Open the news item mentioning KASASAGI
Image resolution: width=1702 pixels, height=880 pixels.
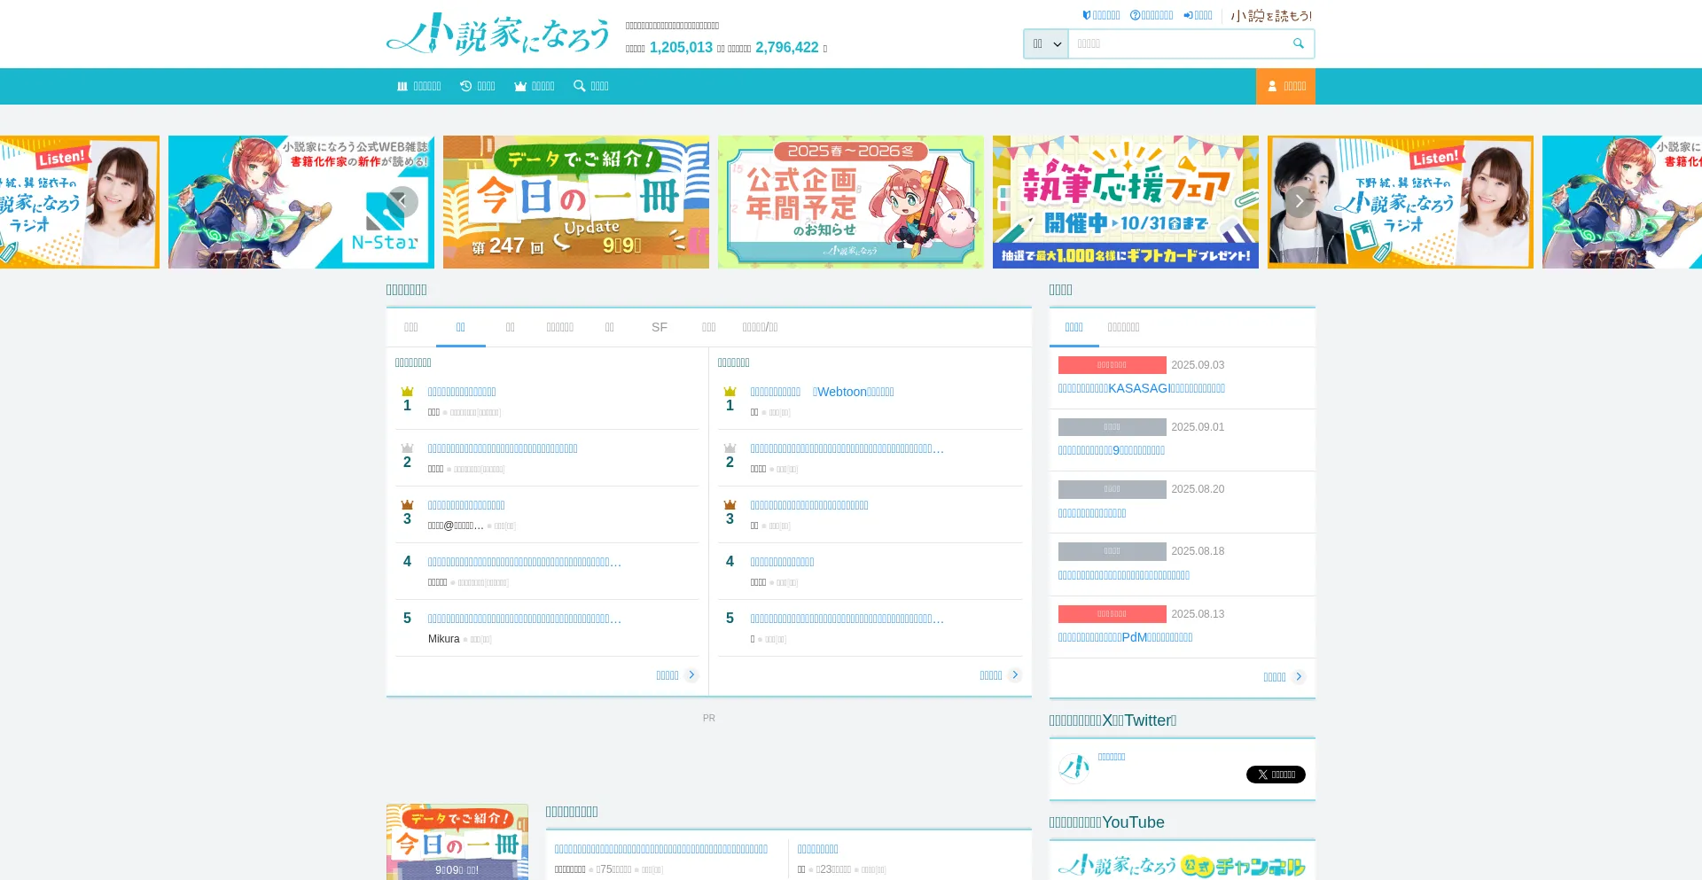[x=1142, y=388]
